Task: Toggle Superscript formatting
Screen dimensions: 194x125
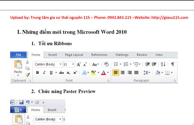Action: (75, 73)
